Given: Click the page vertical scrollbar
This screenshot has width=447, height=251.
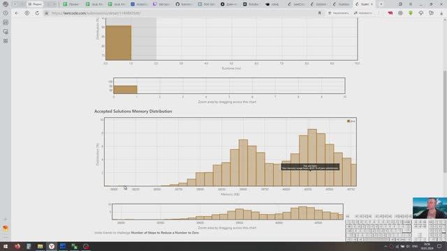Looking at the screenshot, I should (x=445, y=122).
